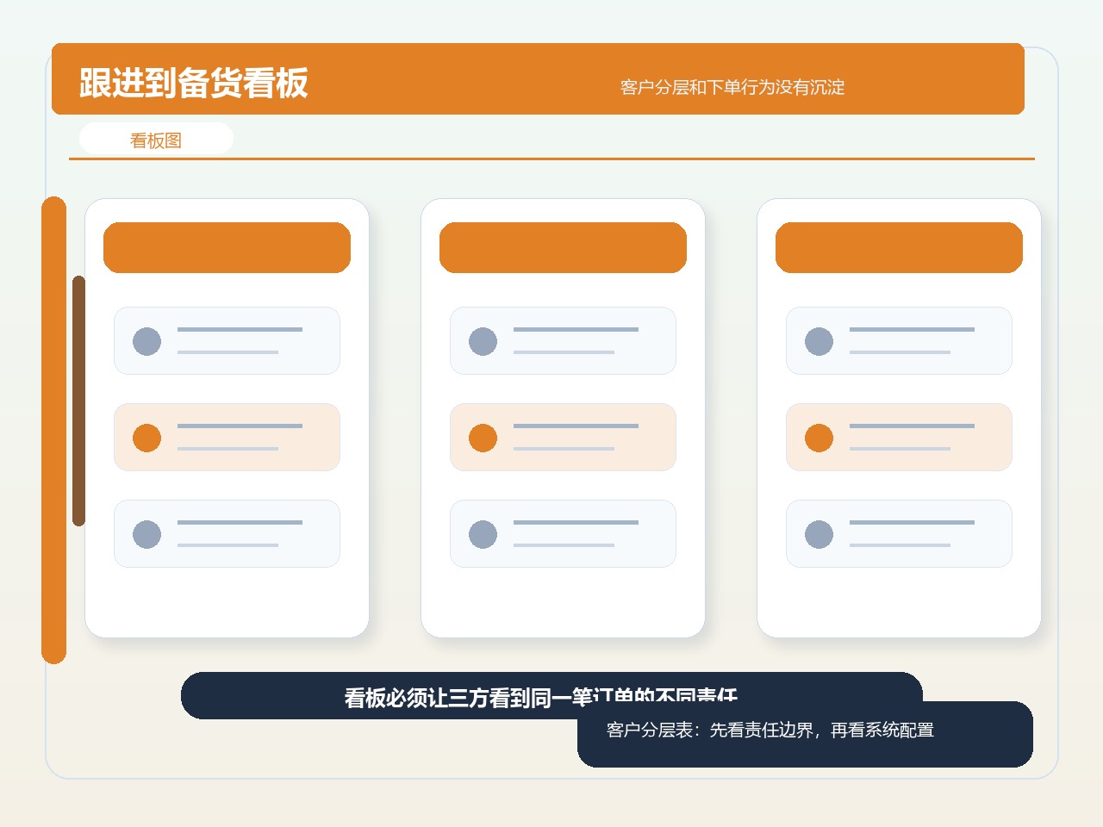Click the tall orange vertical bar on left
1103x827 pixels.
coord(53,430)
